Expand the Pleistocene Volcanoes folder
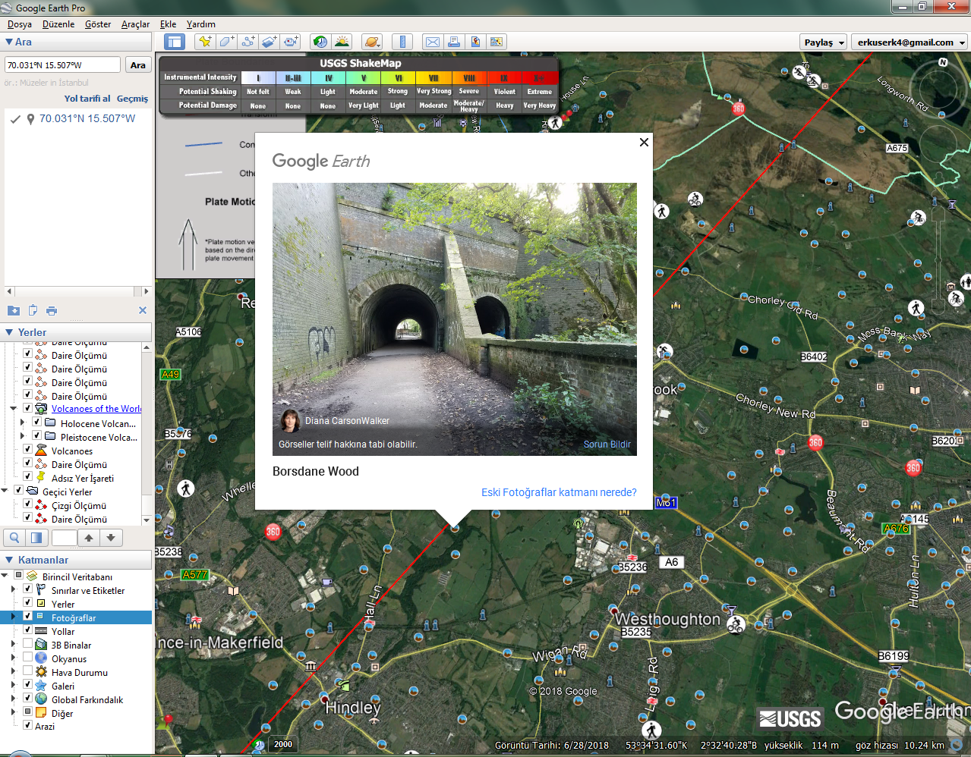Viewport: 971px width, 757px height. (x=22, y=436)
